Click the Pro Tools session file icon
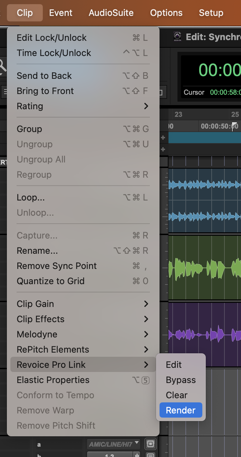Image resolution: width=241 pixels, height=457 pixels. click(x=177, y=37)
